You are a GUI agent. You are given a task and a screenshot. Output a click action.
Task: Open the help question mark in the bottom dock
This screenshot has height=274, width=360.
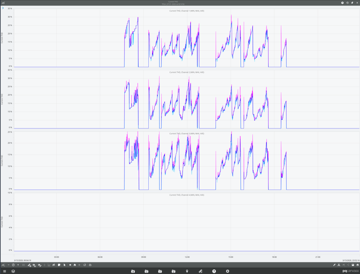tap(214, 271)
